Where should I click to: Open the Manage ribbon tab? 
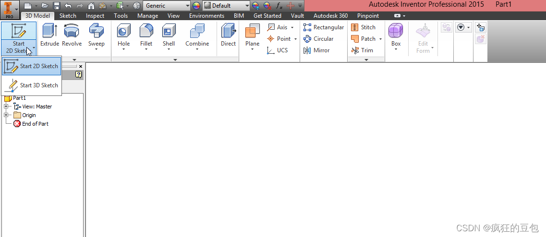(147, 16)
